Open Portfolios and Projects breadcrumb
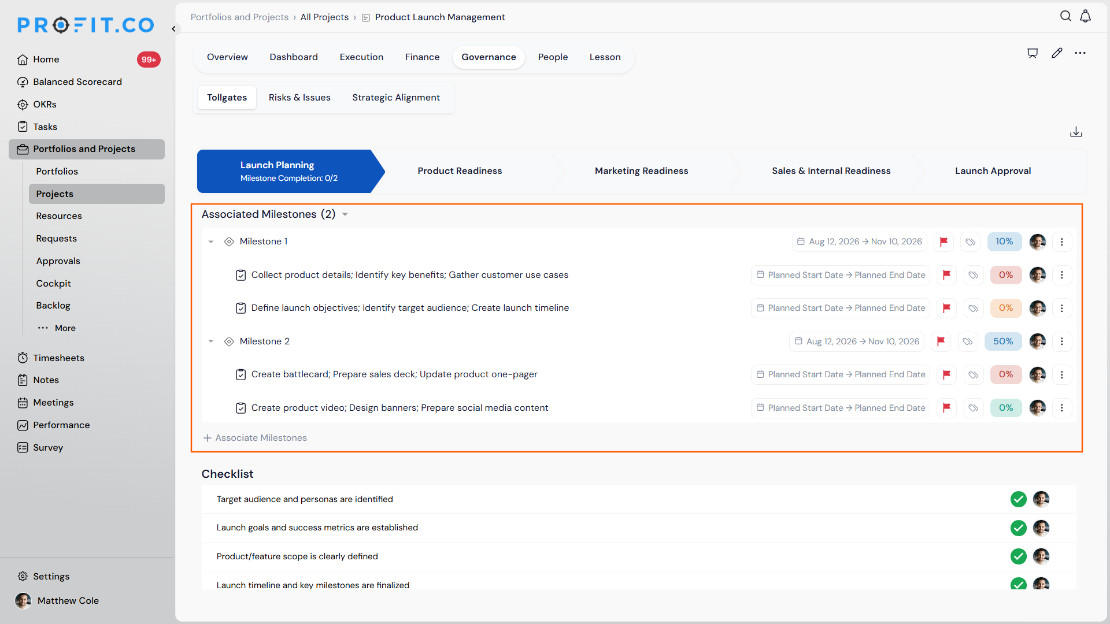 (239, 17)
